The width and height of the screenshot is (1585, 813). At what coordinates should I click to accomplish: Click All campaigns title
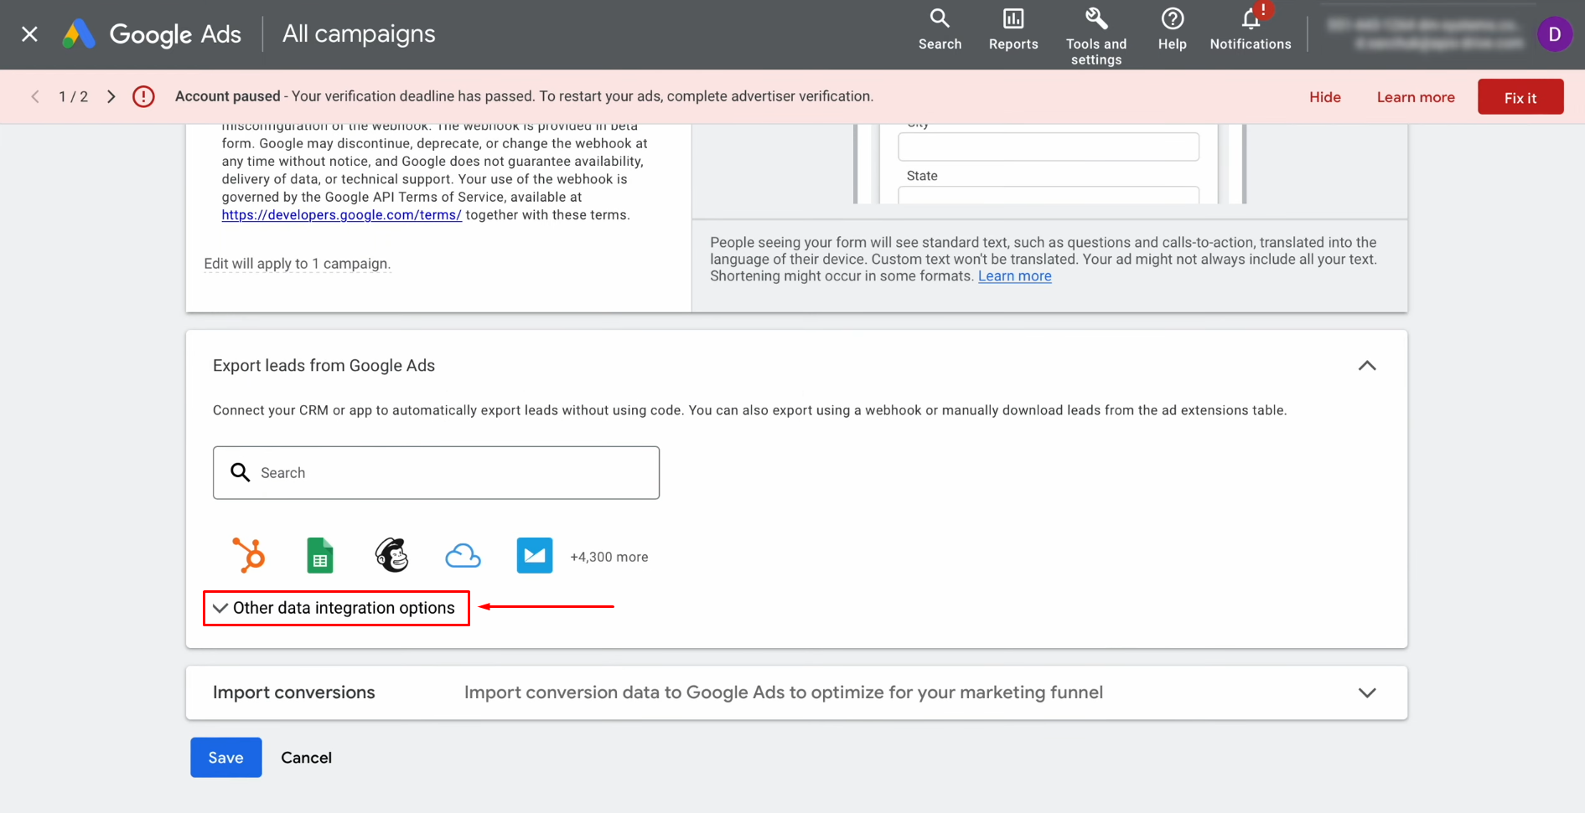click(x=359, y=34)
